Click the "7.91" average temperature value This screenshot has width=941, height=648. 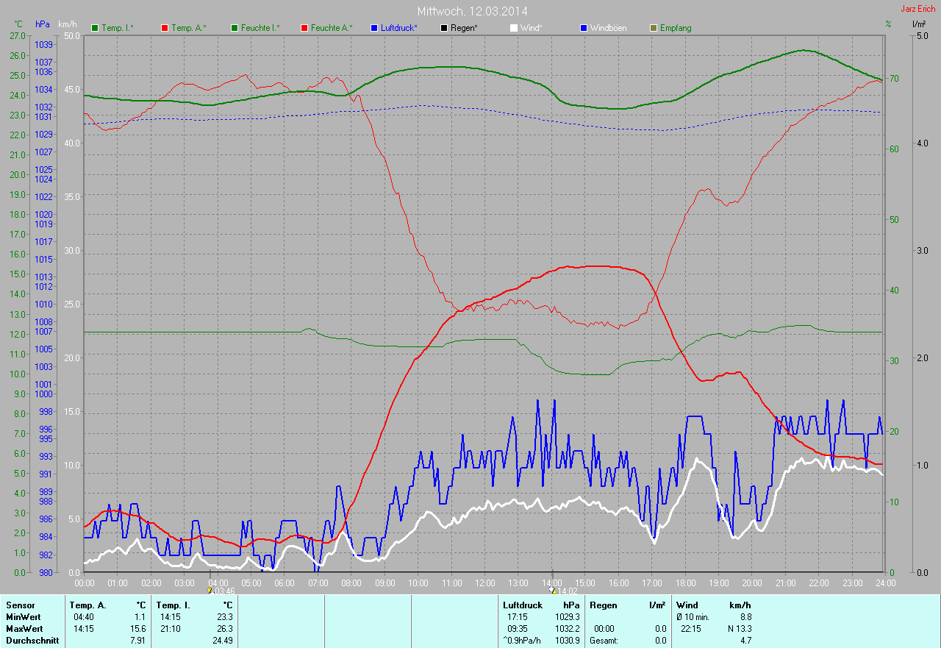click(137, 641)
